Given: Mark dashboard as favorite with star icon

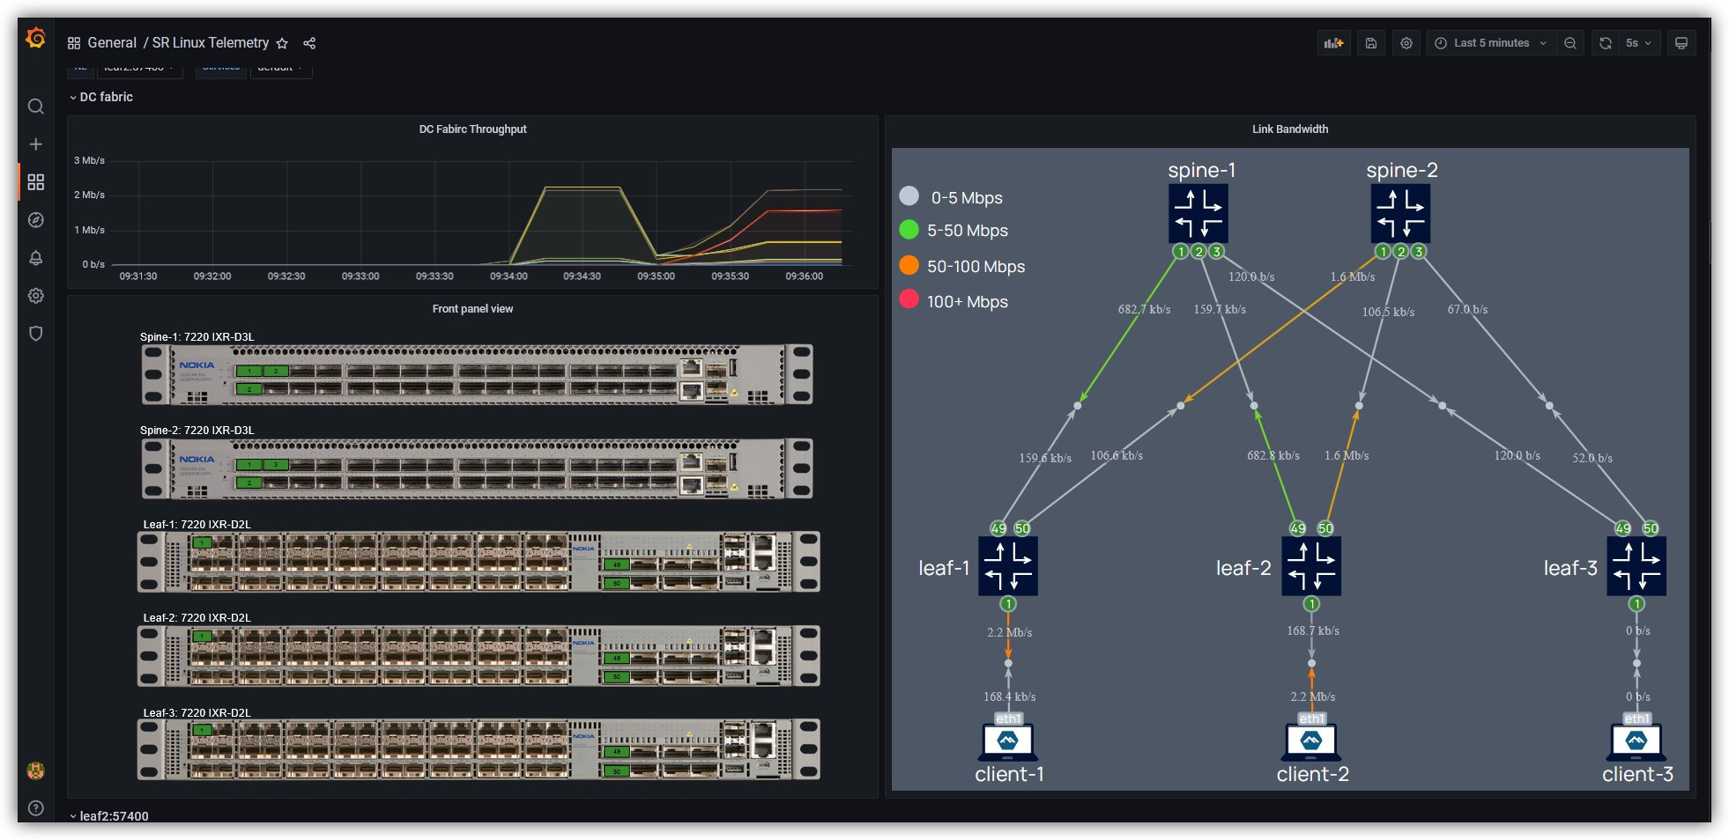Looking at the screenshot, I should (x=282, y=43).
